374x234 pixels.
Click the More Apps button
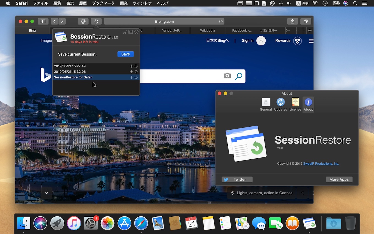[x=339, y=179]
